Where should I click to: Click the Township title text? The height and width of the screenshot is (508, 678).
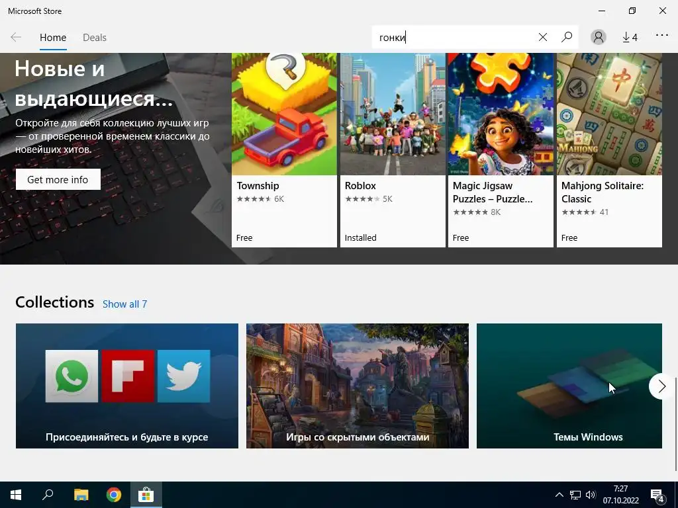click(258, 186)
